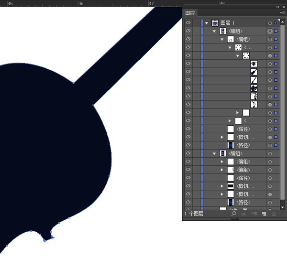Click target circle of dark-thumbnail <剪切...> row
Screen dimensions: 287x280
pyautogui.click(x=270, y=186)
